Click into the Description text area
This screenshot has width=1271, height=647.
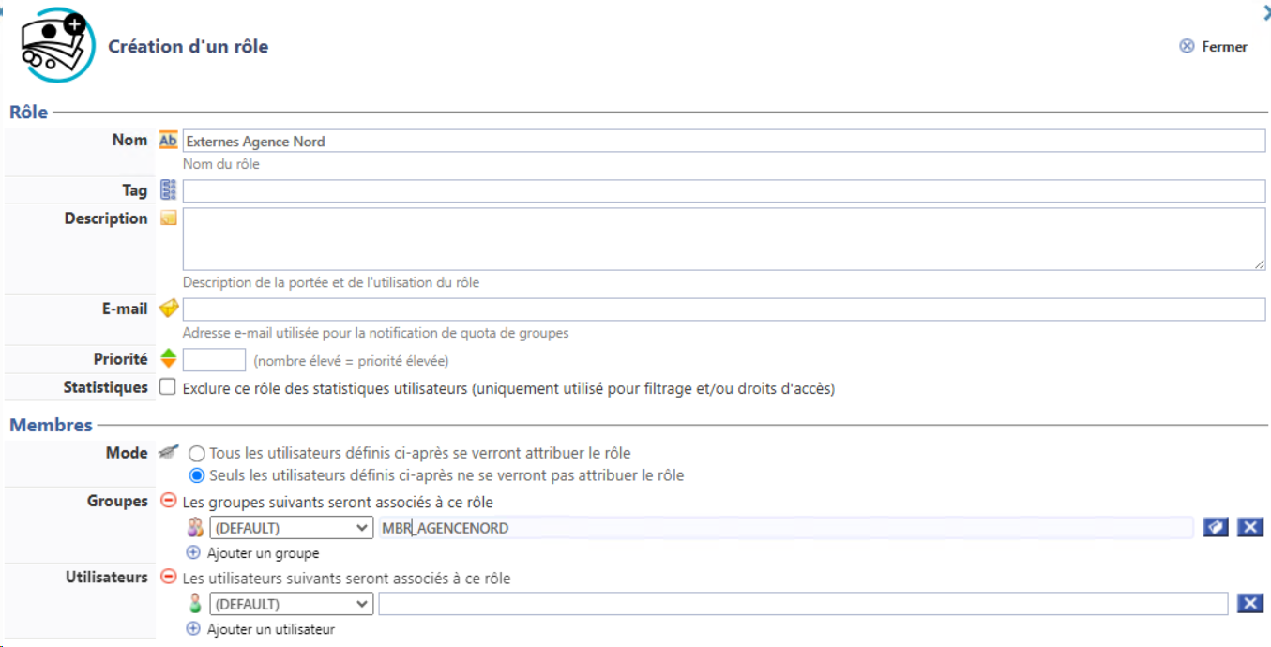(x=722, y=239)
